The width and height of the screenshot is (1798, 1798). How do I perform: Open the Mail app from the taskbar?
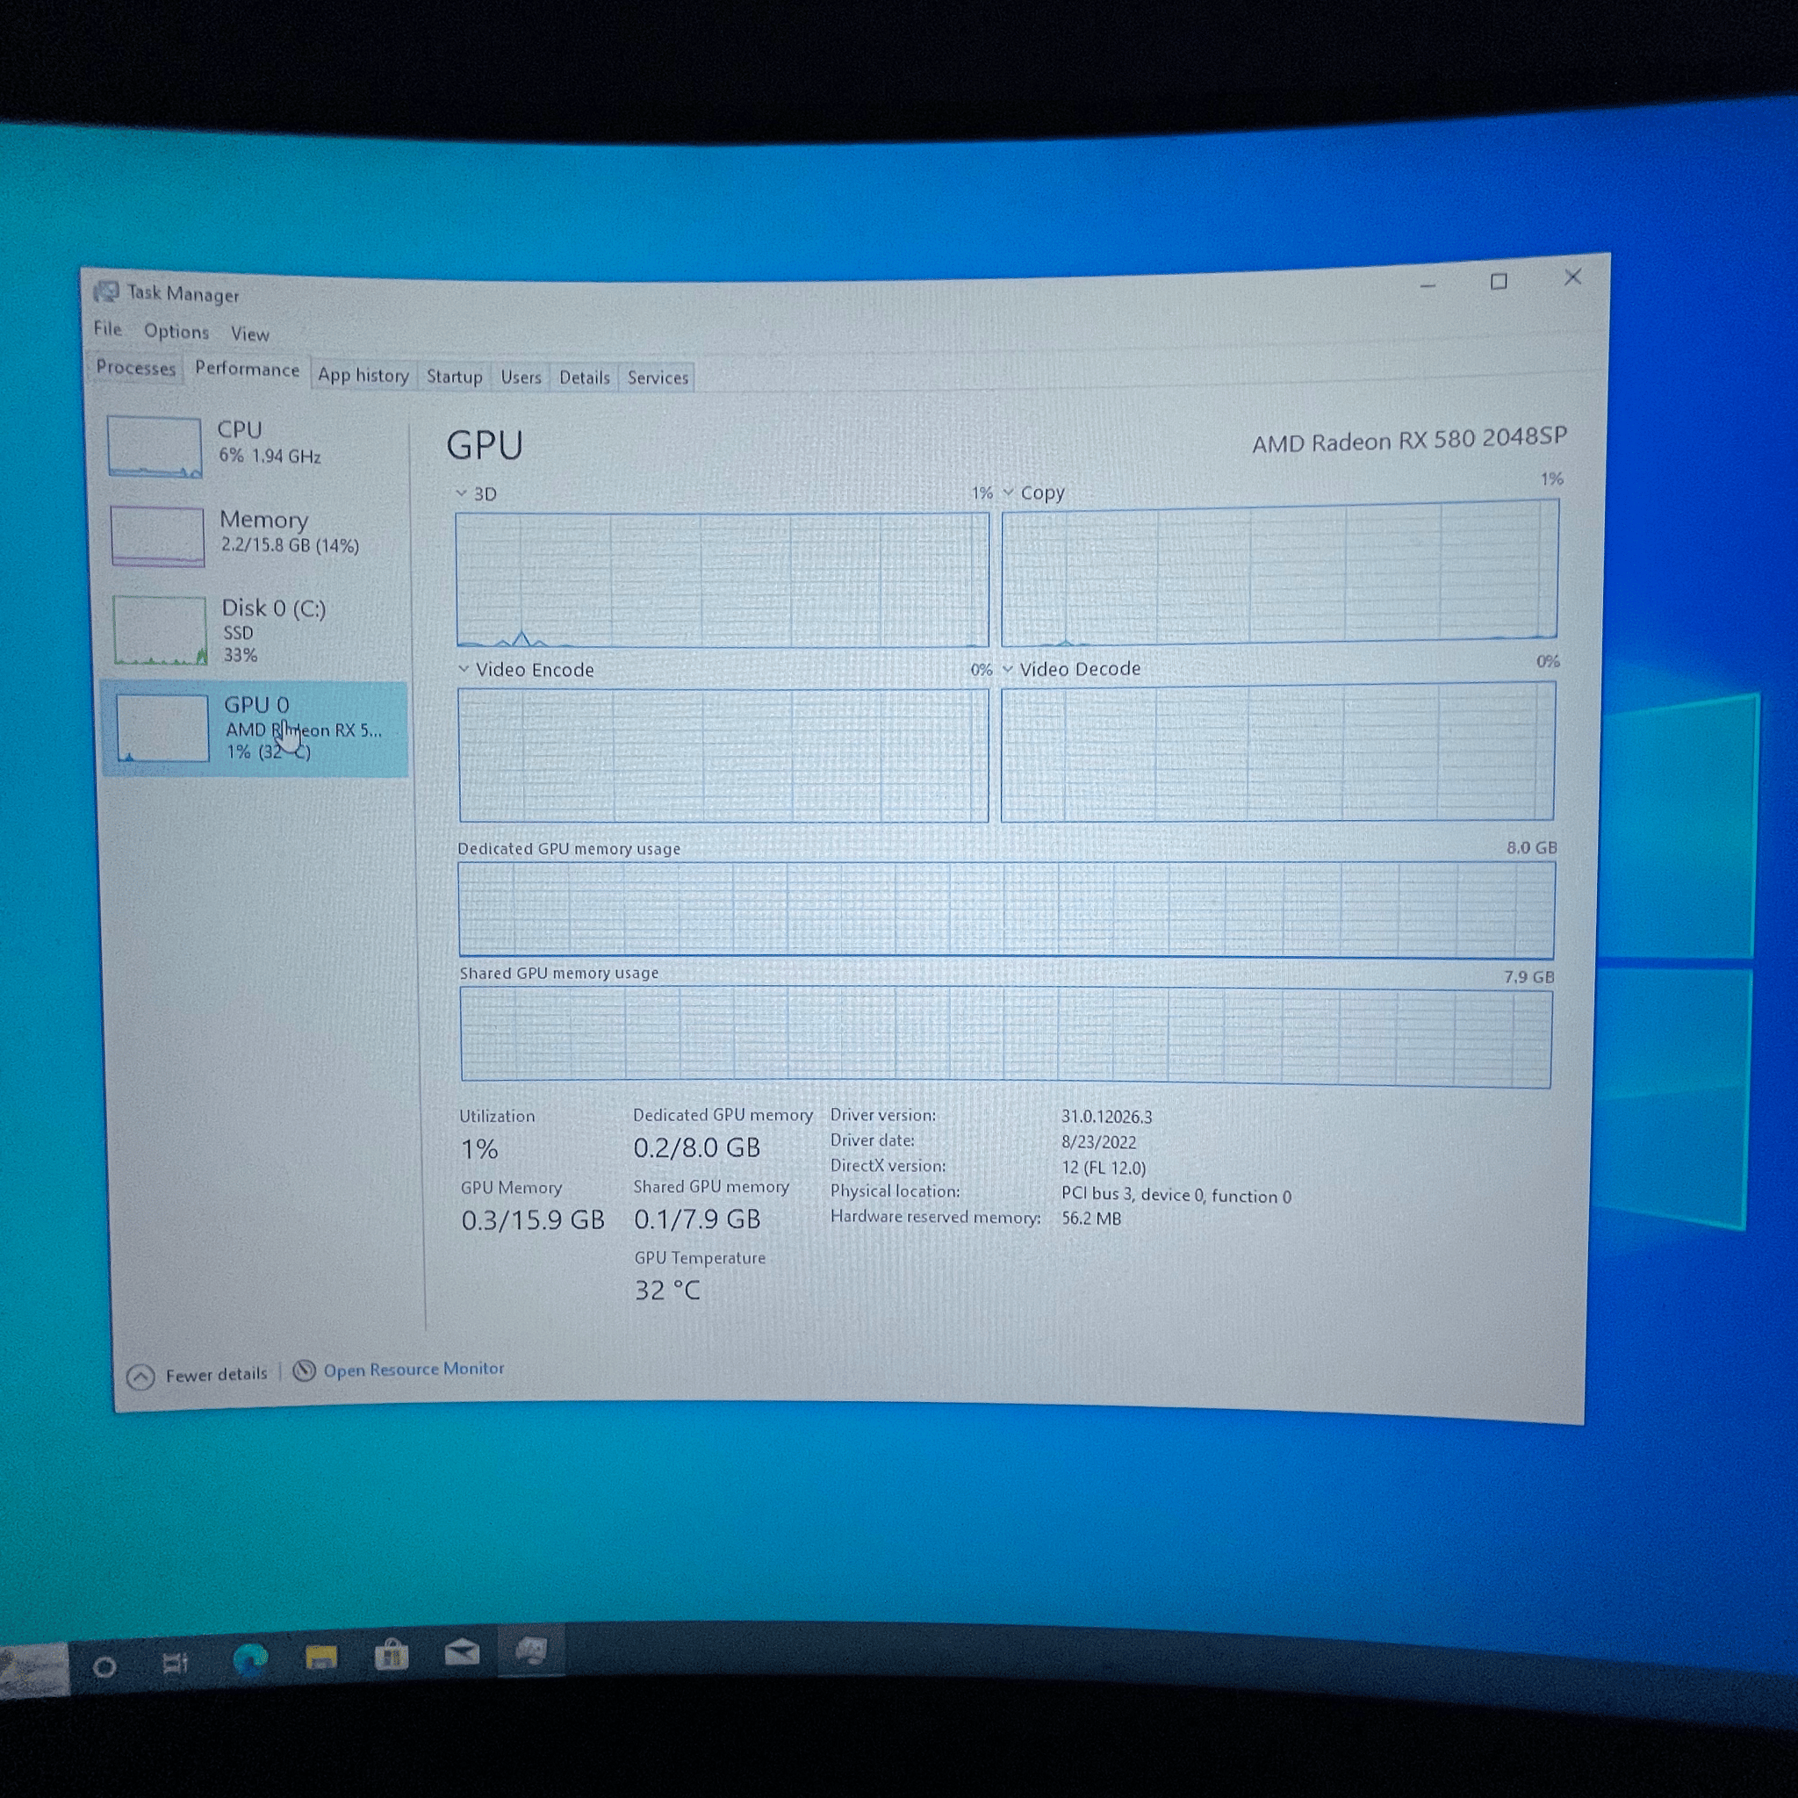tap(462, 1653)
